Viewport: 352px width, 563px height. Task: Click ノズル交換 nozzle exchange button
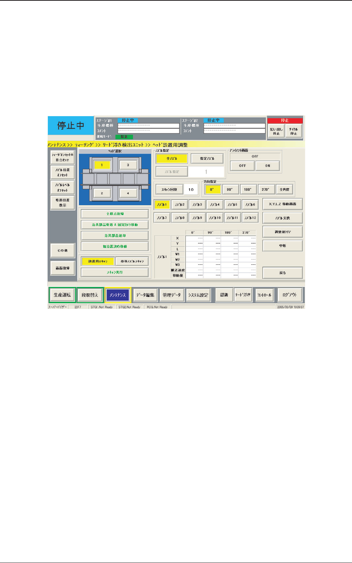(x=282, y=218)
